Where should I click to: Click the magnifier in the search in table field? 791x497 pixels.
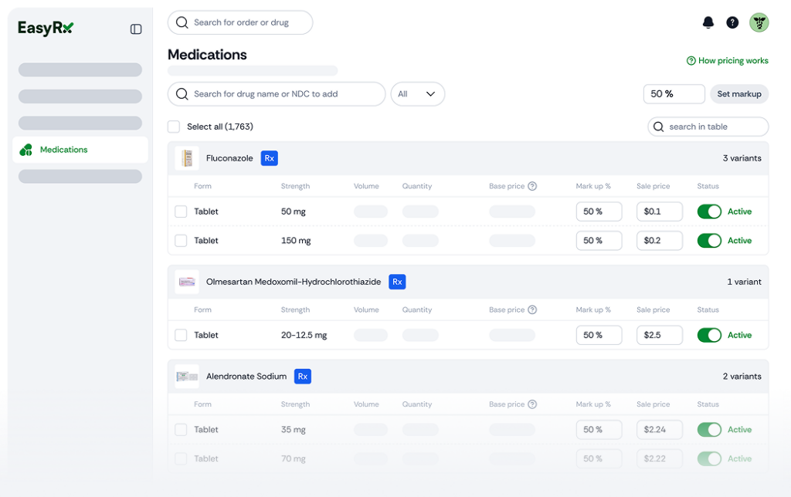pyautogui.click(x=657, y=127)
